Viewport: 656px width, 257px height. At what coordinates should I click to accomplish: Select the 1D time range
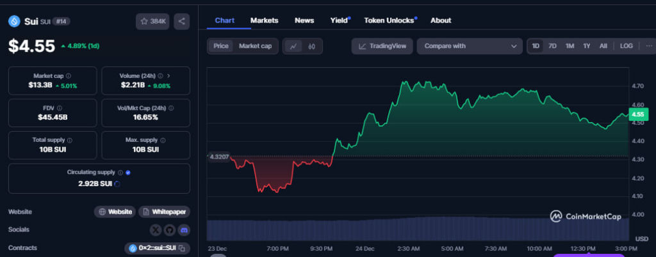click(536, 46)
